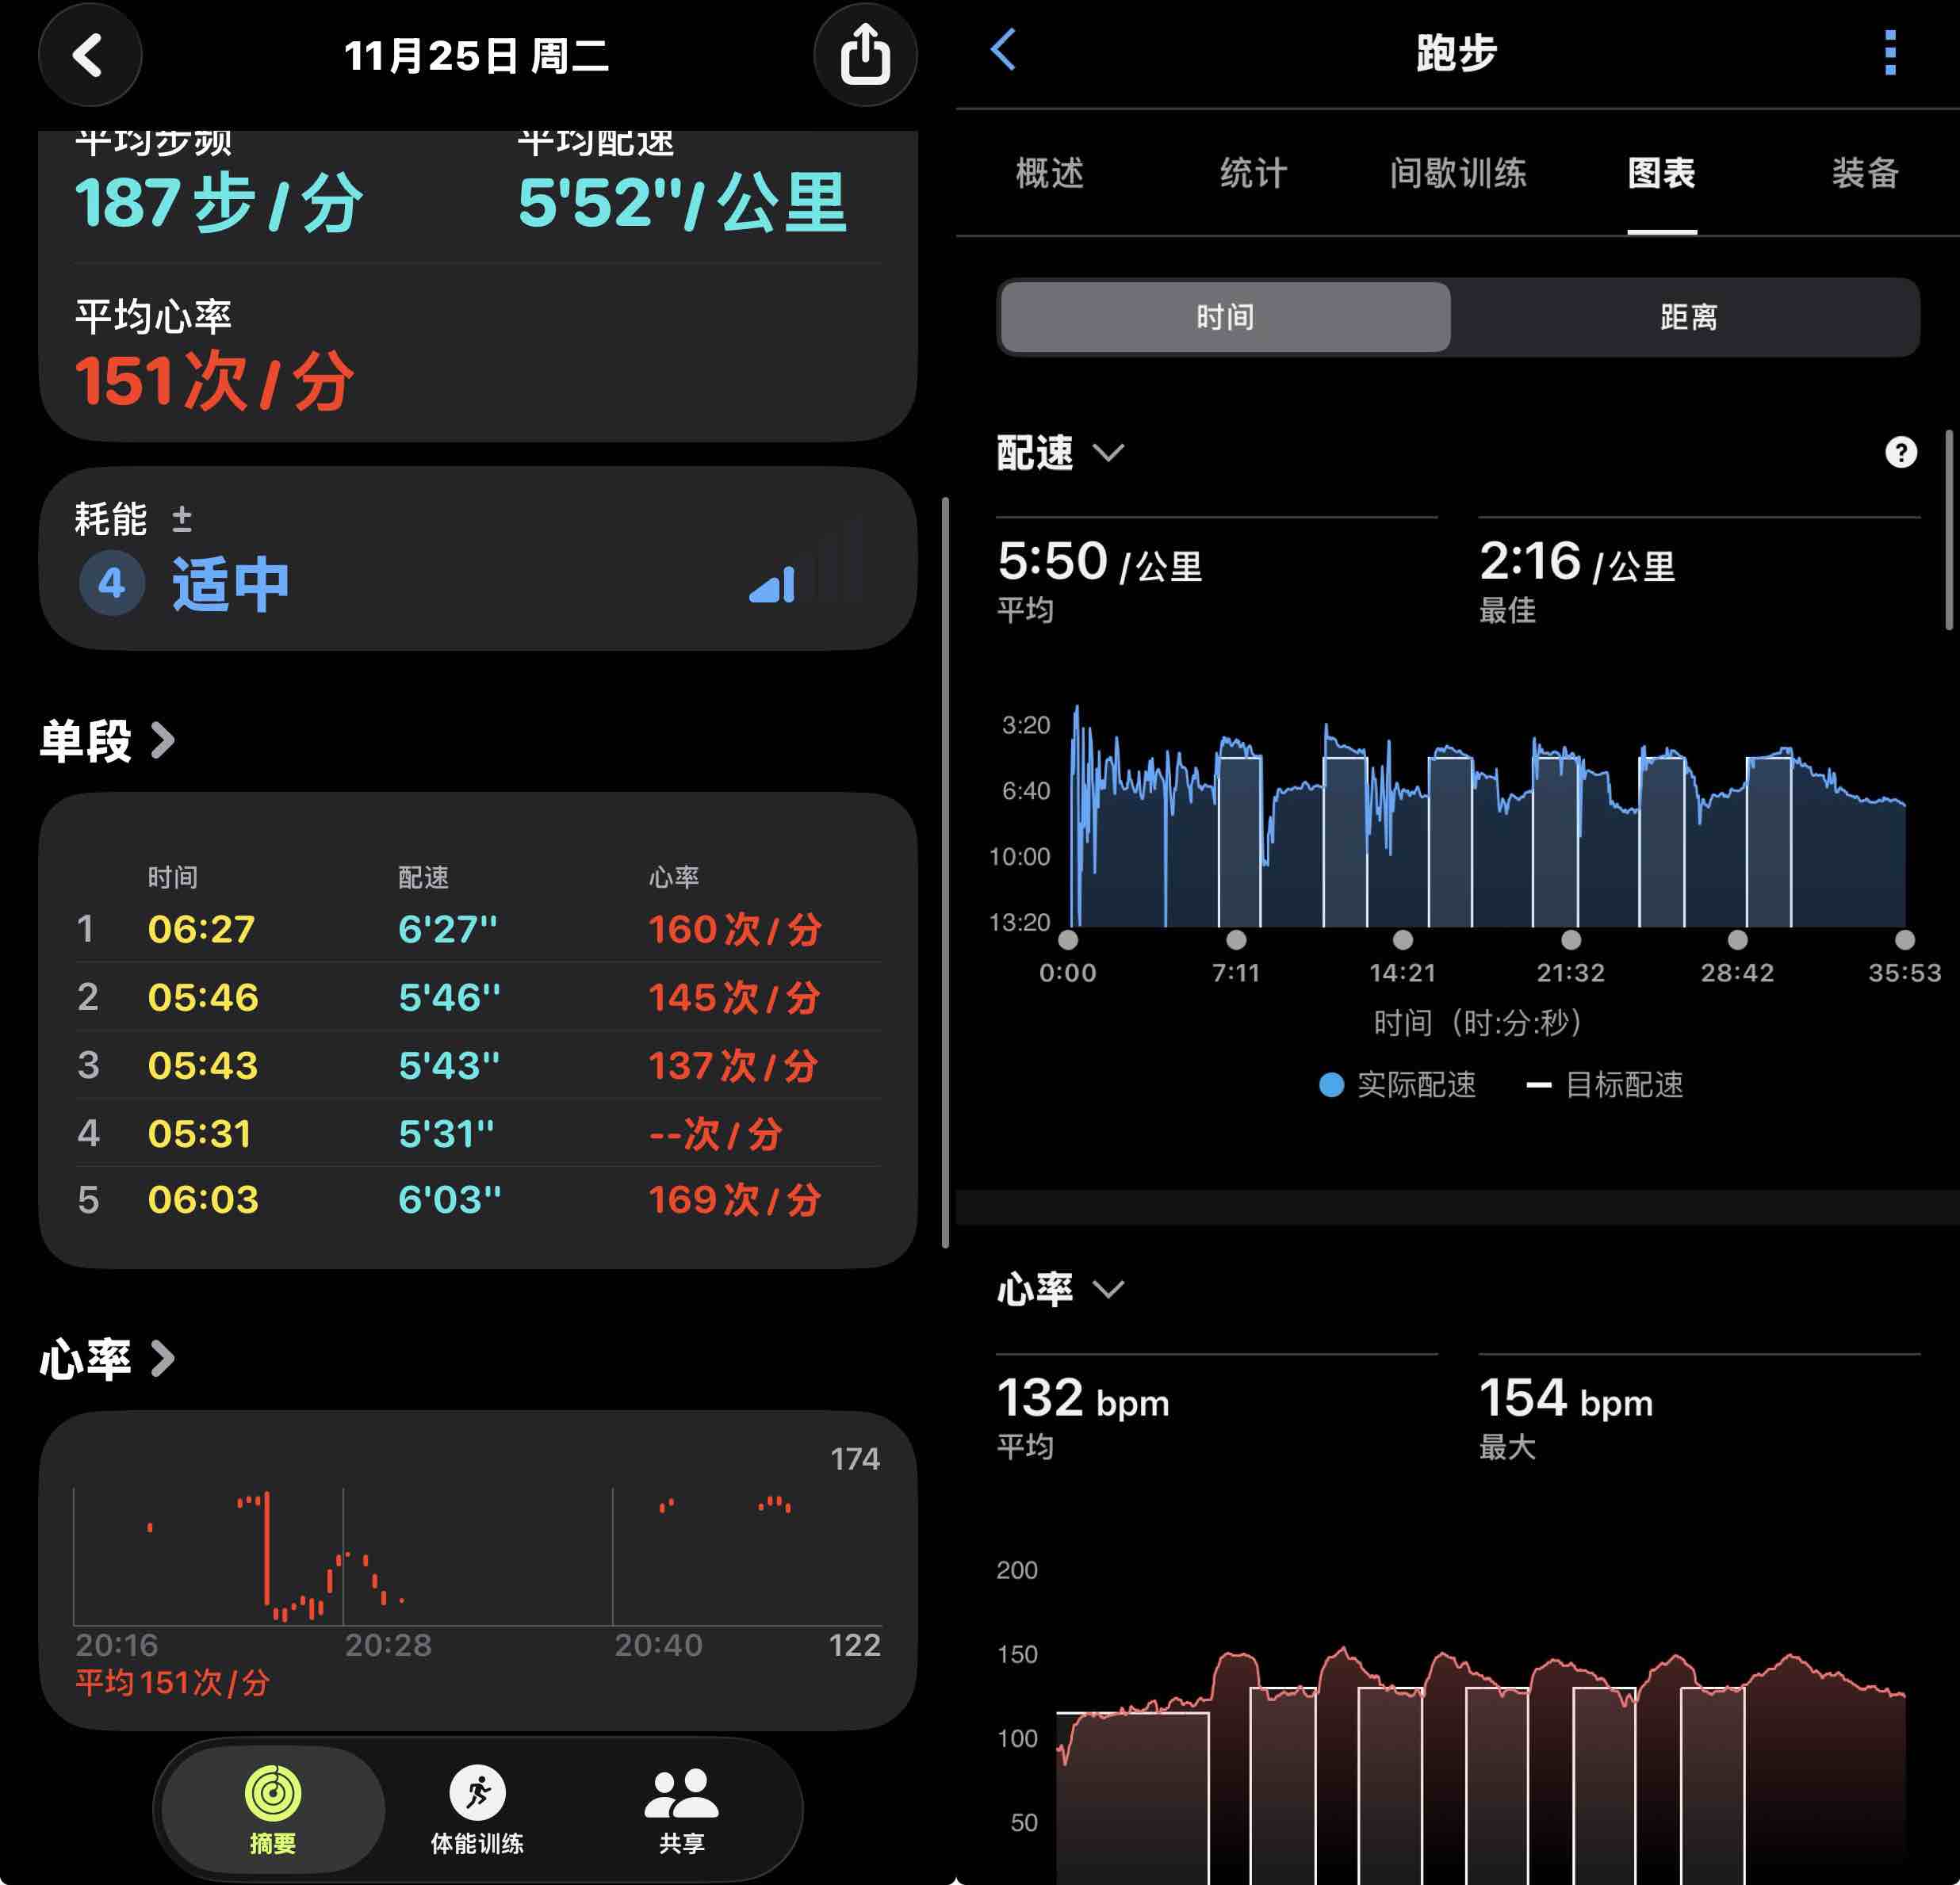Tap the 5'52"/公里 average pace value
The height and width of the screenshot is (1885, 1960).
coord(682,203)
